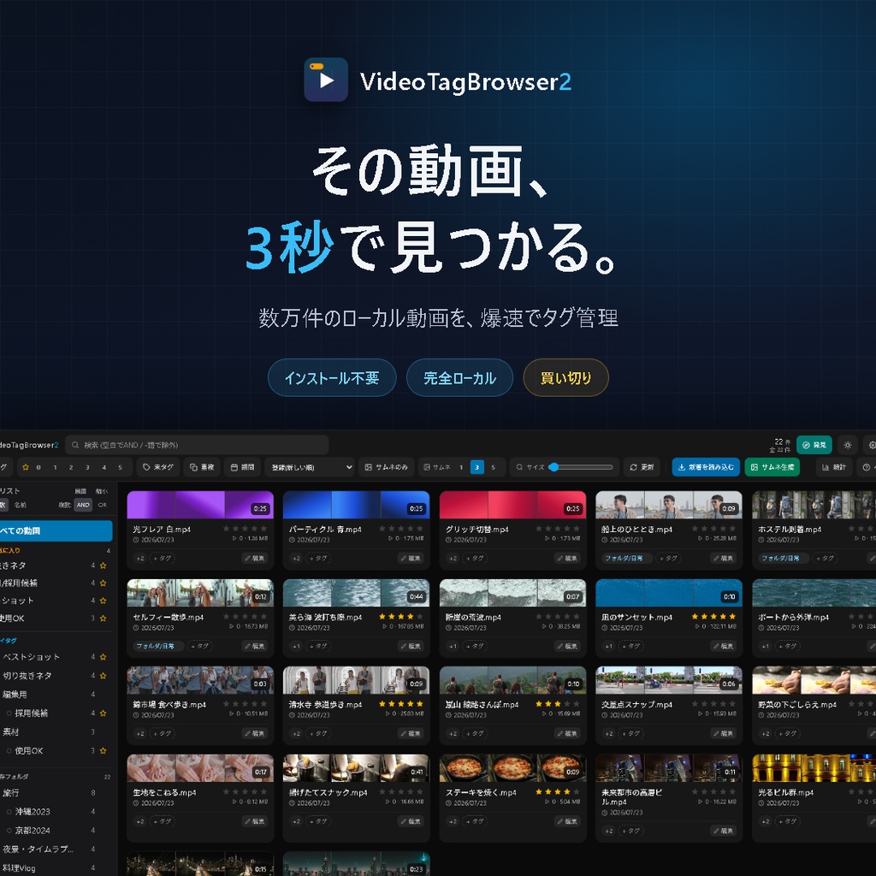Open the 光フレア 白.mp4 purple thumbnail
This screenshot has height=876, width=876.
point(200,505)
